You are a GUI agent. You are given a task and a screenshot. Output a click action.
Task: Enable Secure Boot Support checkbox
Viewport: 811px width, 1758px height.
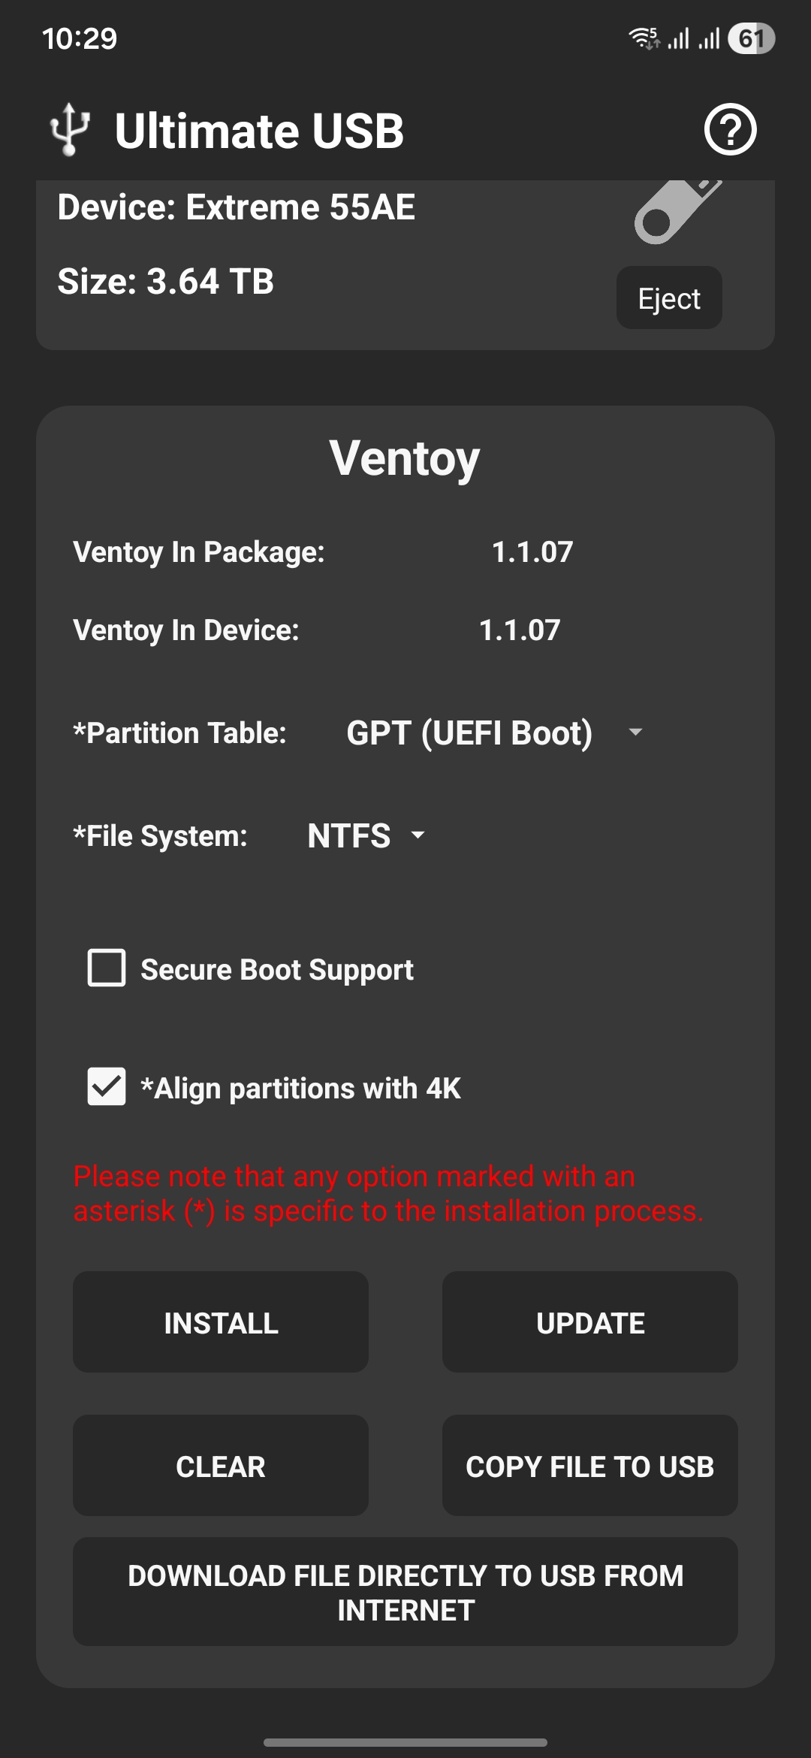pyautogui.click(x=107, y=968)
